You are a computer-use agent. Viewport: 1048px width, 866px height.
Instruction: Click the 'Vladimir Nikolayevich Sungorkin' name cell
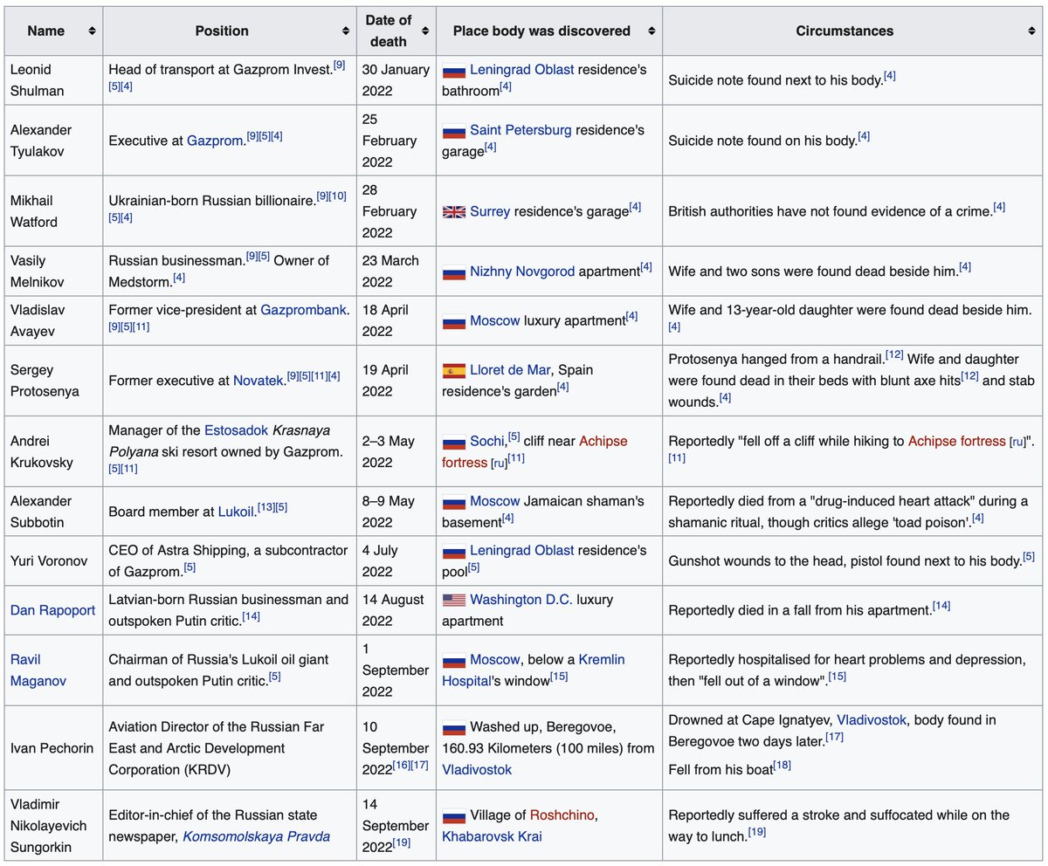[x=53, y=826]
